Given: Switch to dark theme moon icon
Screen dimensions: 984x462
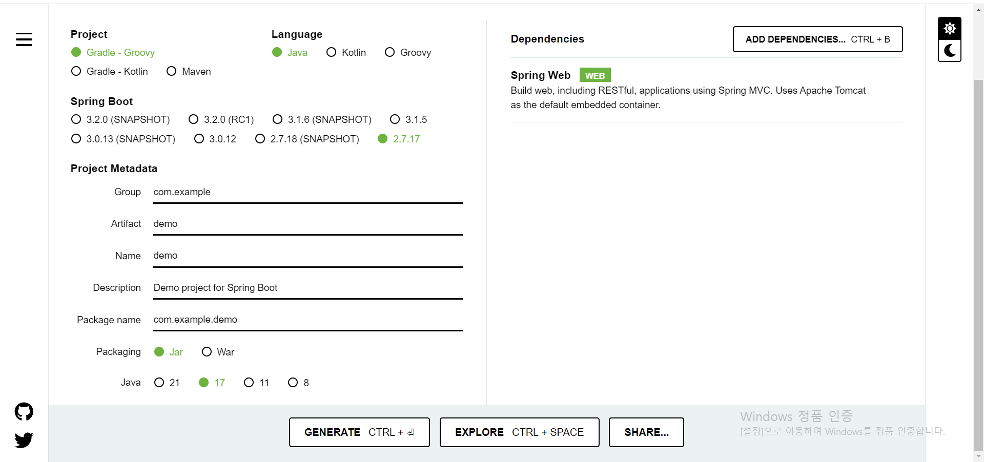Looking at the screenshot, I should click(950, 51).
